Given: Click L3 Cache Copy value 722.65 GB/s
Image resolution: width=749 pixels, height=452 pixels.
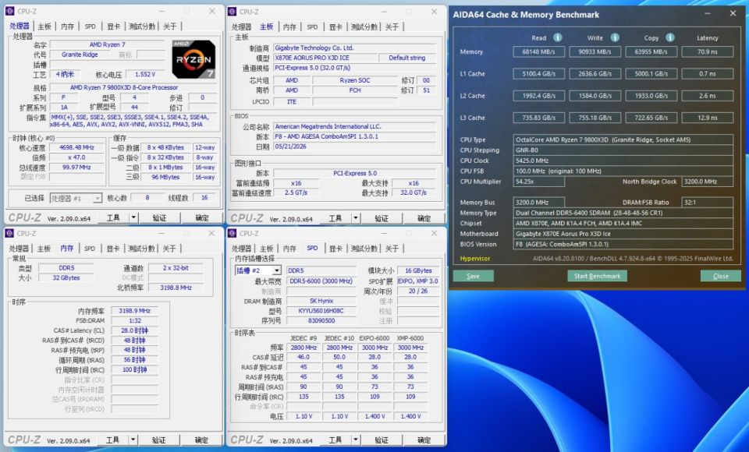Looking at the screenshot, I should [x=651, y=118].
